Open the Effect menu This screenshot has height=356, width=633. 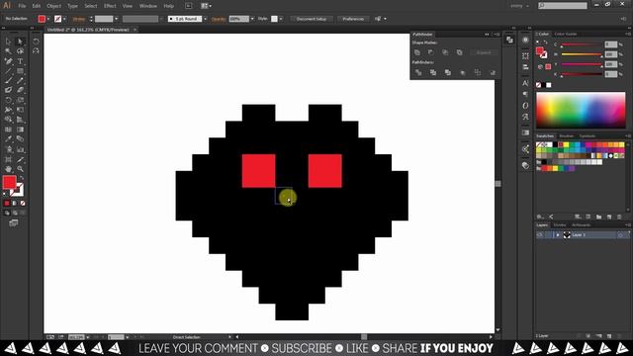110,6
